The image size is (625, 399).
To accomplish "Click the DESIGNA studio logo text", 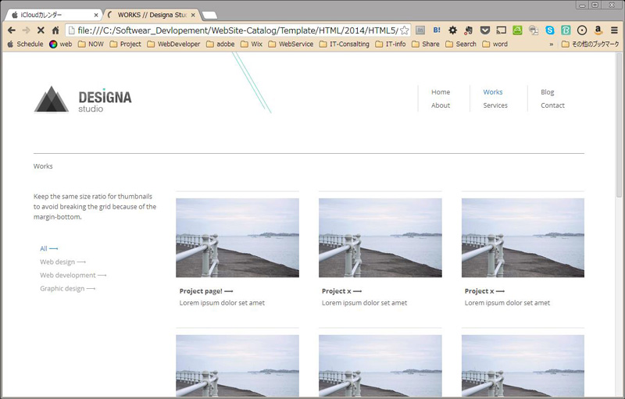I will point(105,102).
